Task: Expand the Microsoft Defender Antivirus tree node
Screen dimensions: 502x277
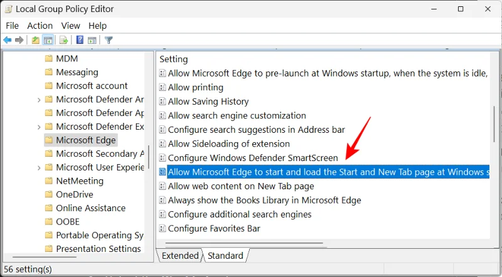Action: coord(39,100)
